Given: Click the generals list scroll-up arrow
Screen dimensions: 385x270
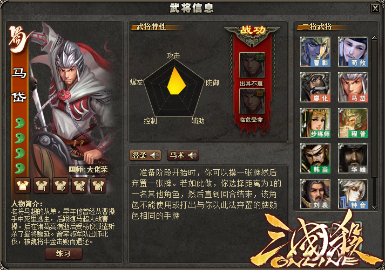Looking at the screenshot, I should coord(374,38).
